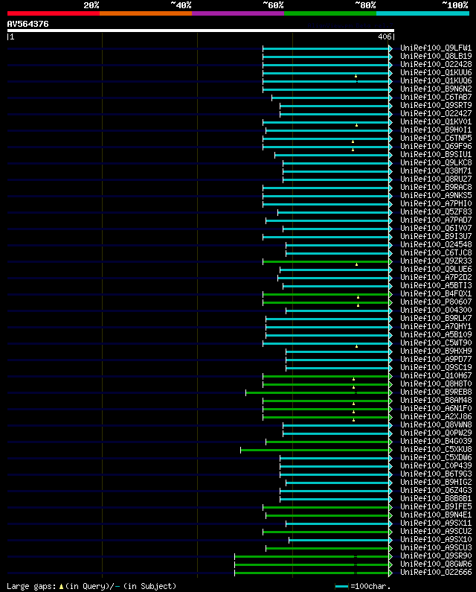
Task: Click the end position label 406
Action: [385, 36]
